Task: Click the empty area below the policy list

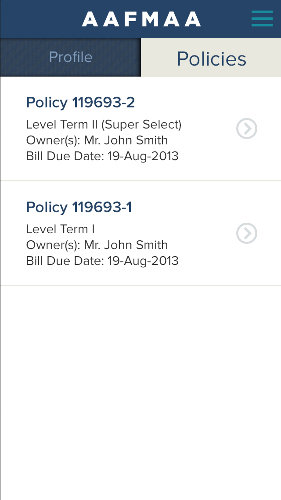Action: (140, 387)
